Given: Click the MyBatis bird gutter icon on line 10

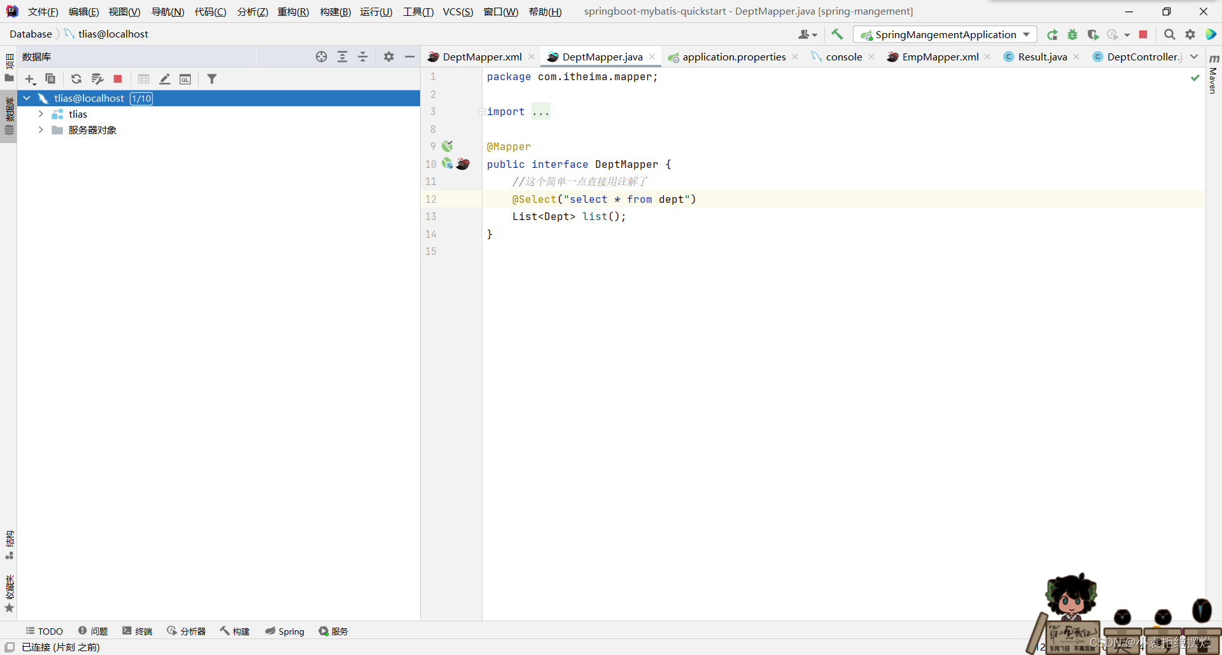Looking at the screenshot, I should click(x=463, y=164).
